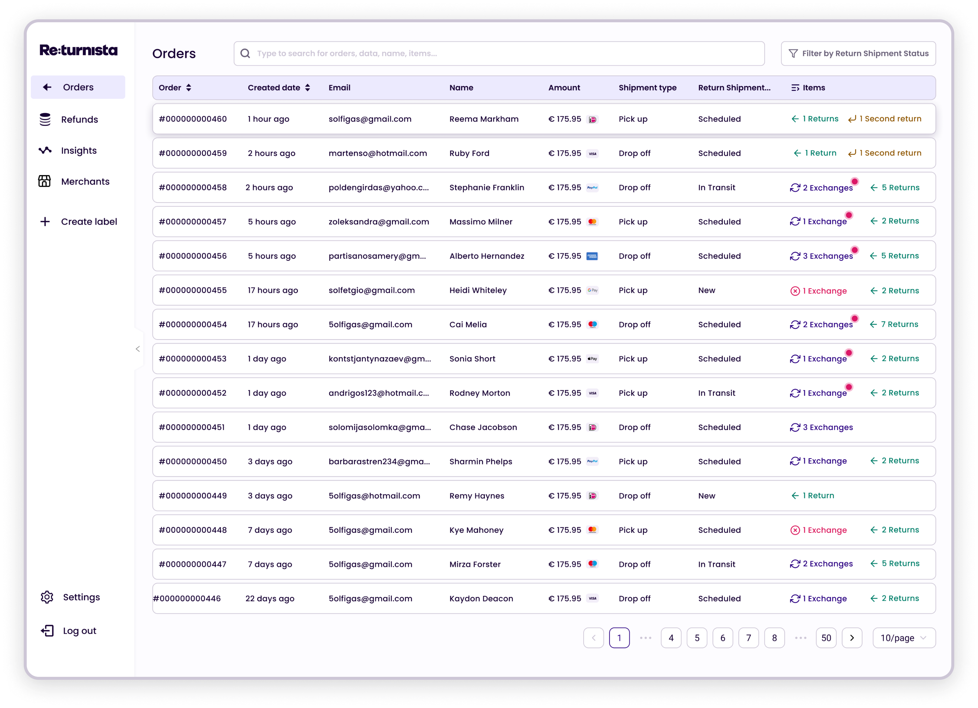Image resolution: width=978 pixels, height=708 pixels.
Task: Open Filter by Return Shipment Status
Action: (858, 53)
